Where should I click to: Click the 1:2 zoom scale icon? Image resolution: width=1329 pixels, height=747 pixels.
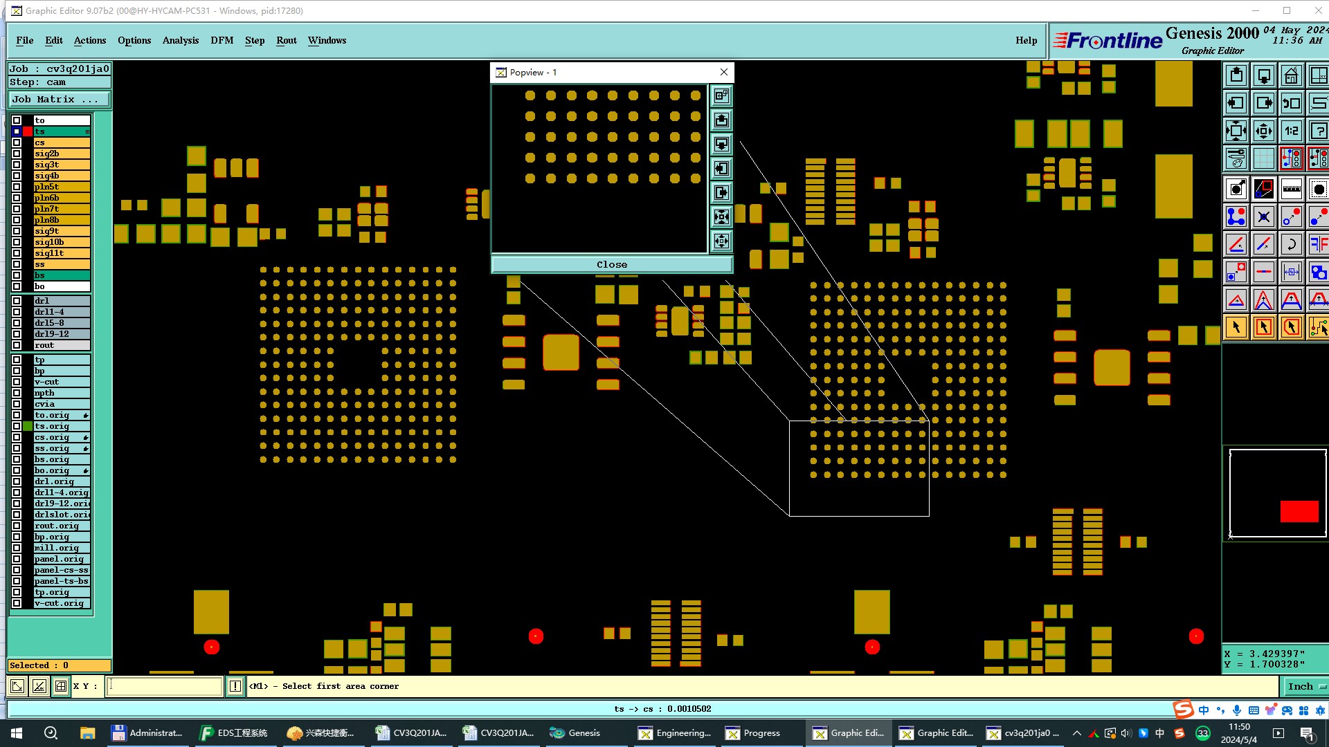(1291, 131)
